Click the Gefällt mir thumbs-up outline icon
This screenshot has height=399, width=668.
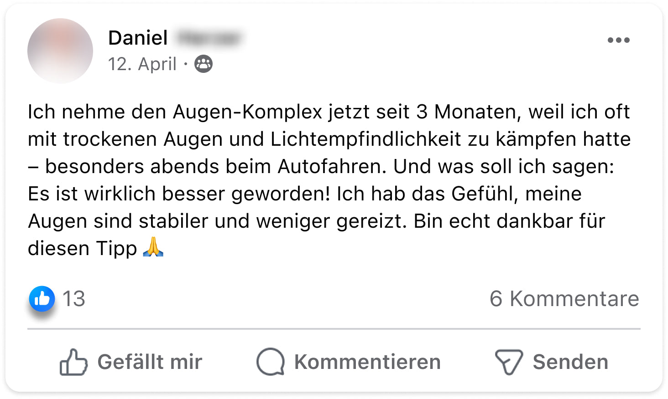point(73,362)
